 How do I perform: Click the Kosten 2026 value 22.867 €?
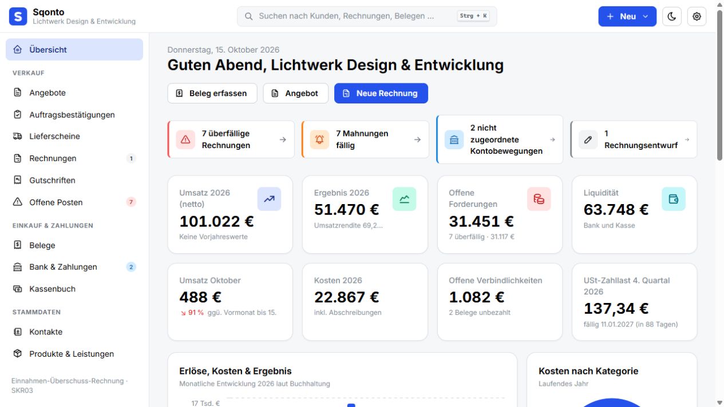coord(347,297)
